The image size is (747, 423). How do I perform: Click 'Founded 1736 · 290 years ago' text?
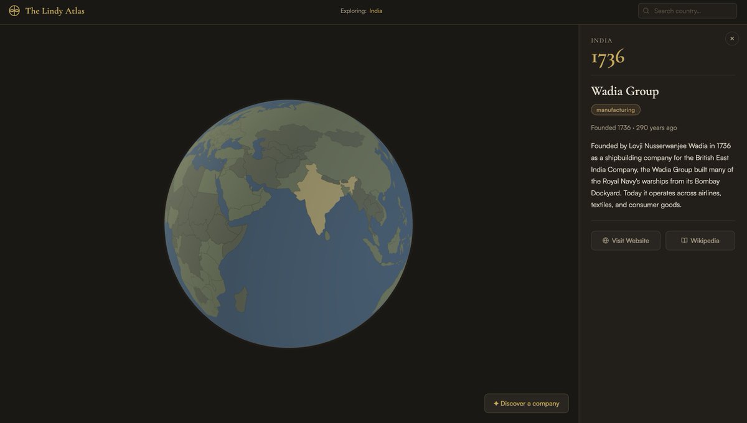click(x=634, y=128)
